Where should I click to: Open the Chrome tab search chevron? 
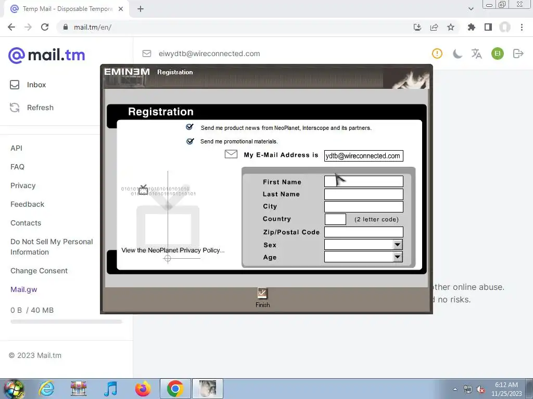pos(471,9)
